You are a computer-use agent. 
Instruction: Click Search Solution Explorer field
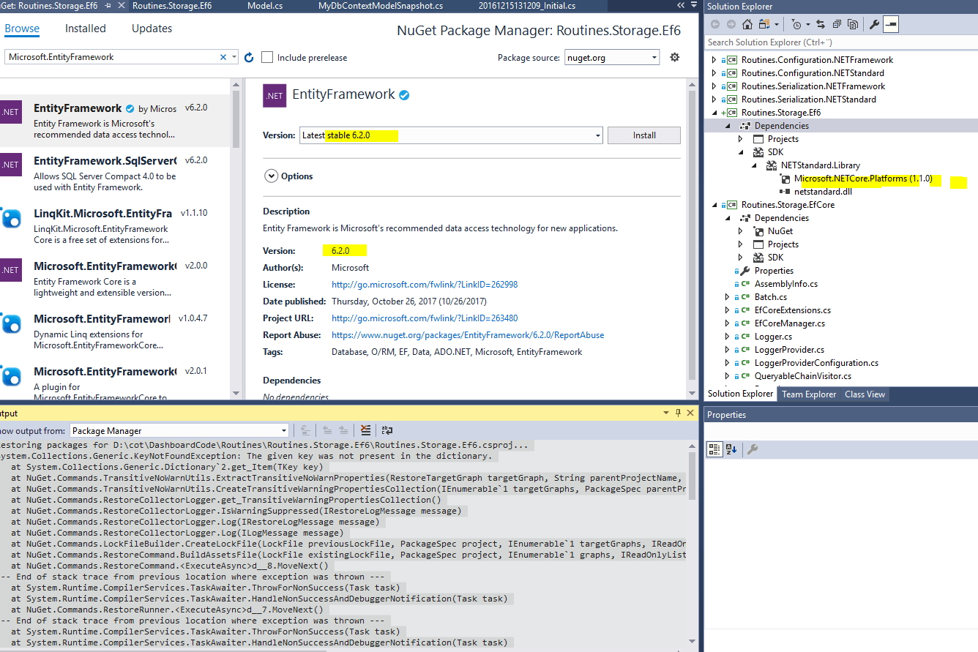(840, 42)
